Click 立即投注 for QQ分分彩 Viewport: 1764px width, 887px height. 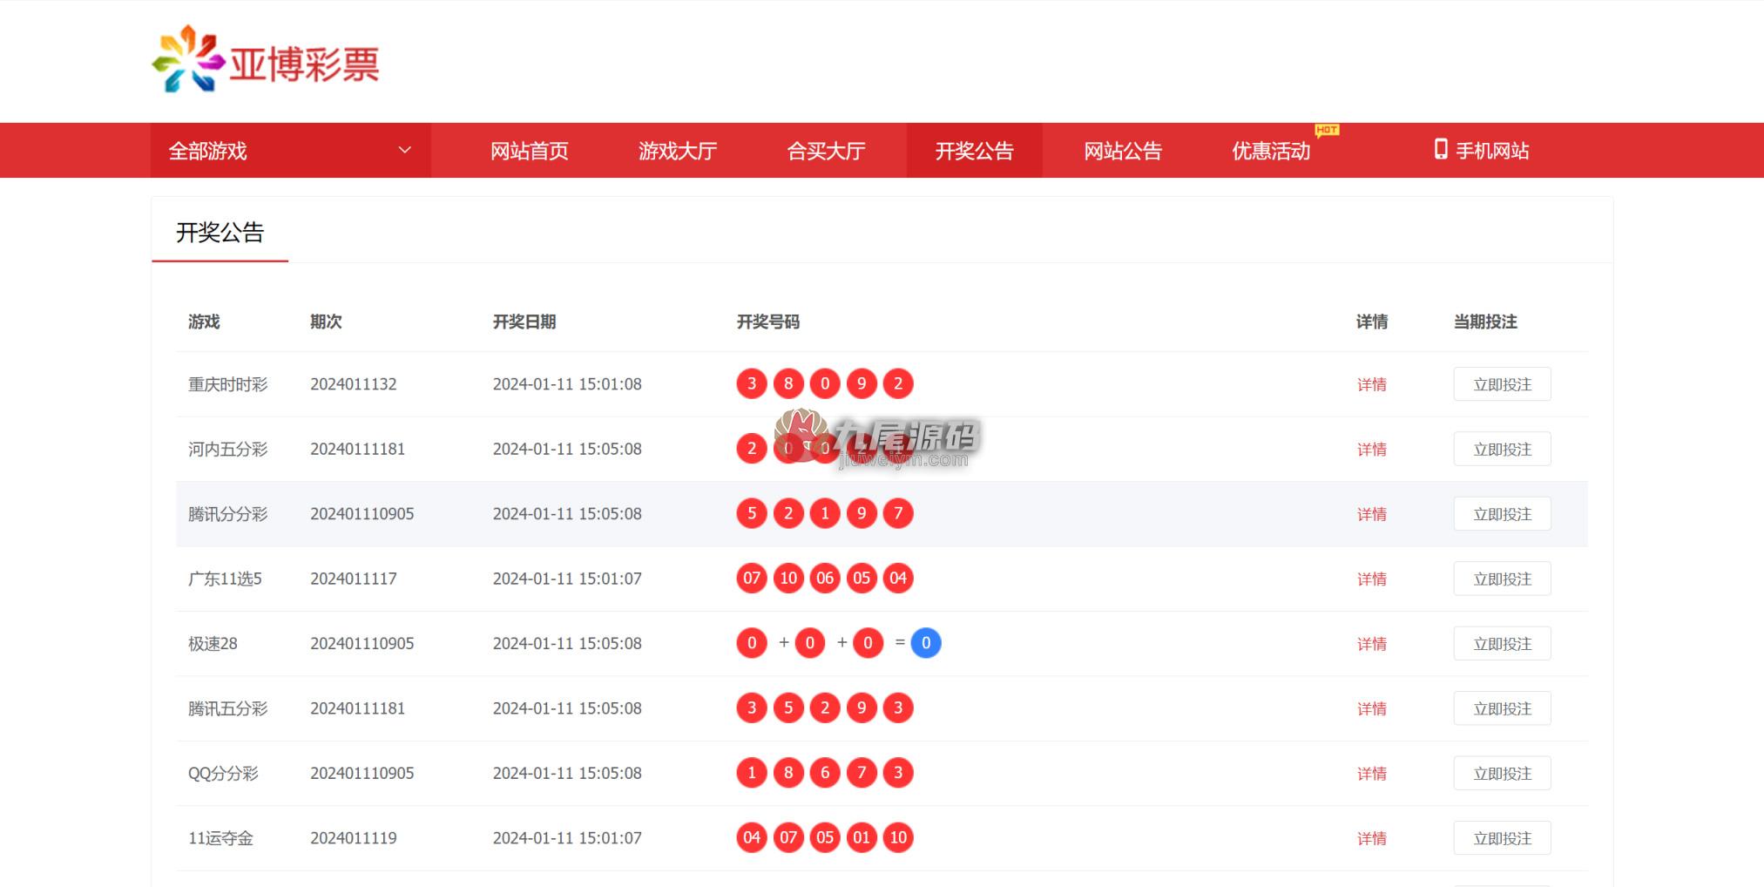(1502, 774)
